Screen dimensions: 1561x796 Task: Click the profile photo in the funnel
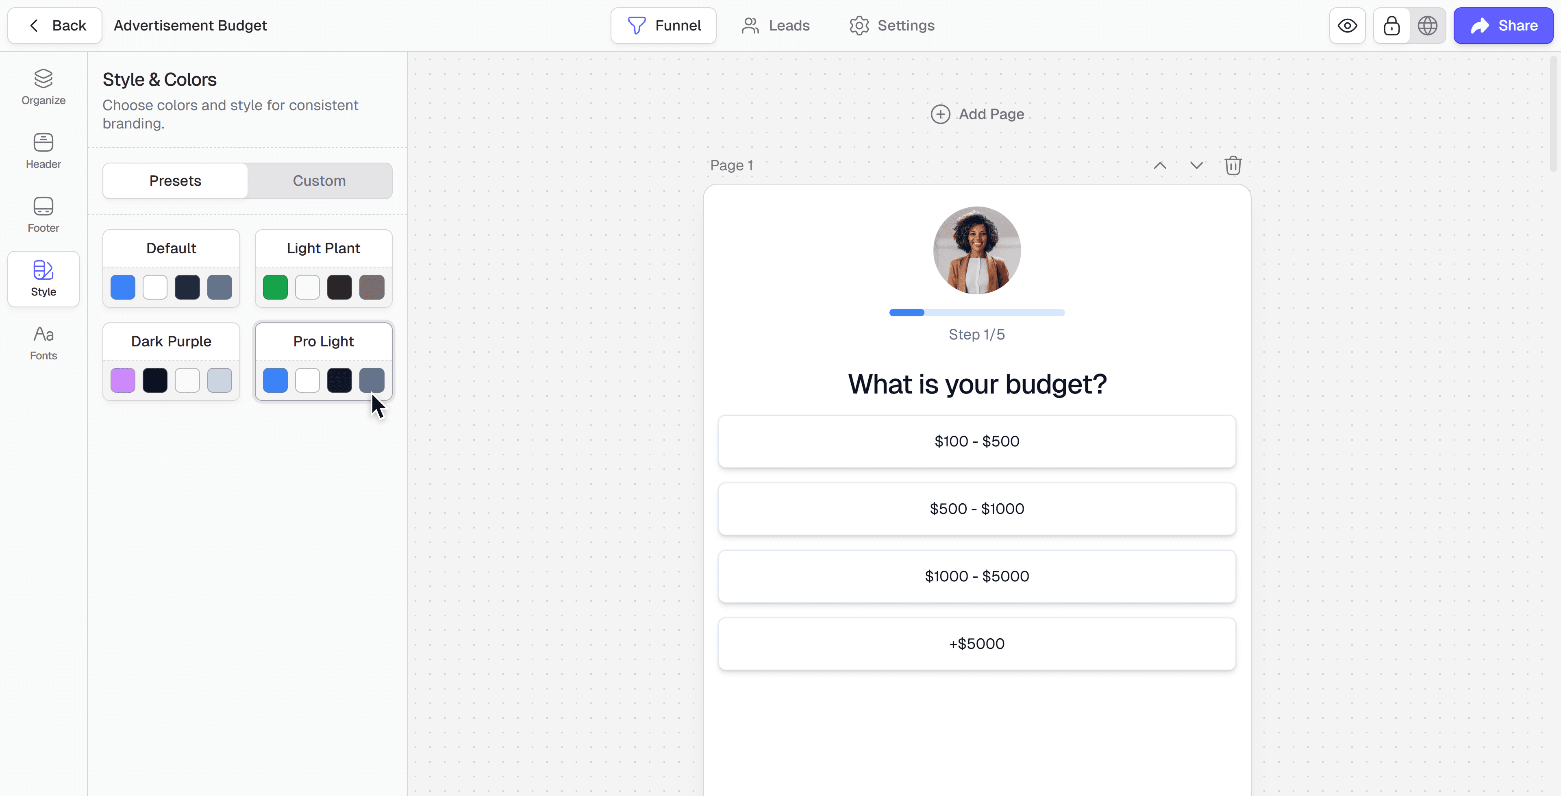976,250
